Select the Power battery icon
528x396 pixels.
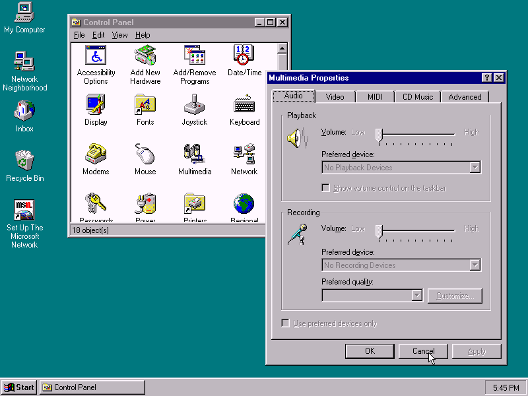click(x=145, y=203)
